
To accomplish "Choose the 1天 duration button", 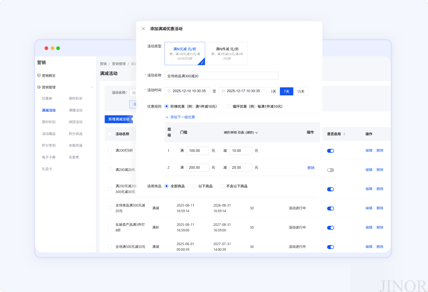I will click(273, 91).
